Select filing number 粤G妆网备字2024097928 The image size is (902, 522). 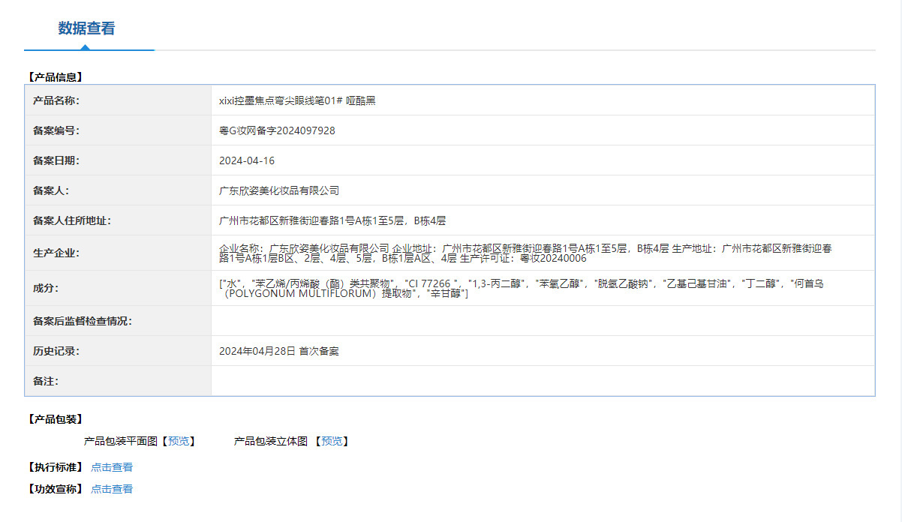[277, 130]
